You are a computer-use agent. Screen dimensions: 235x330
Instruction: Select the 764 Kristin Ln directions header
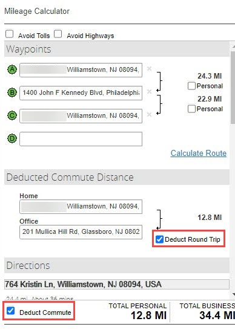pos(117,284)
